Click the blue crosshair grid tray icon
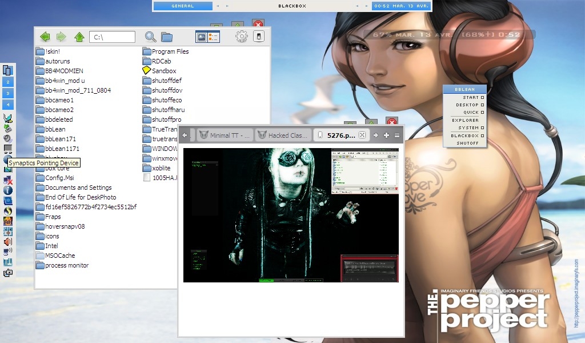This screenshot has height=343, width=585. click(x=8, y=232)
